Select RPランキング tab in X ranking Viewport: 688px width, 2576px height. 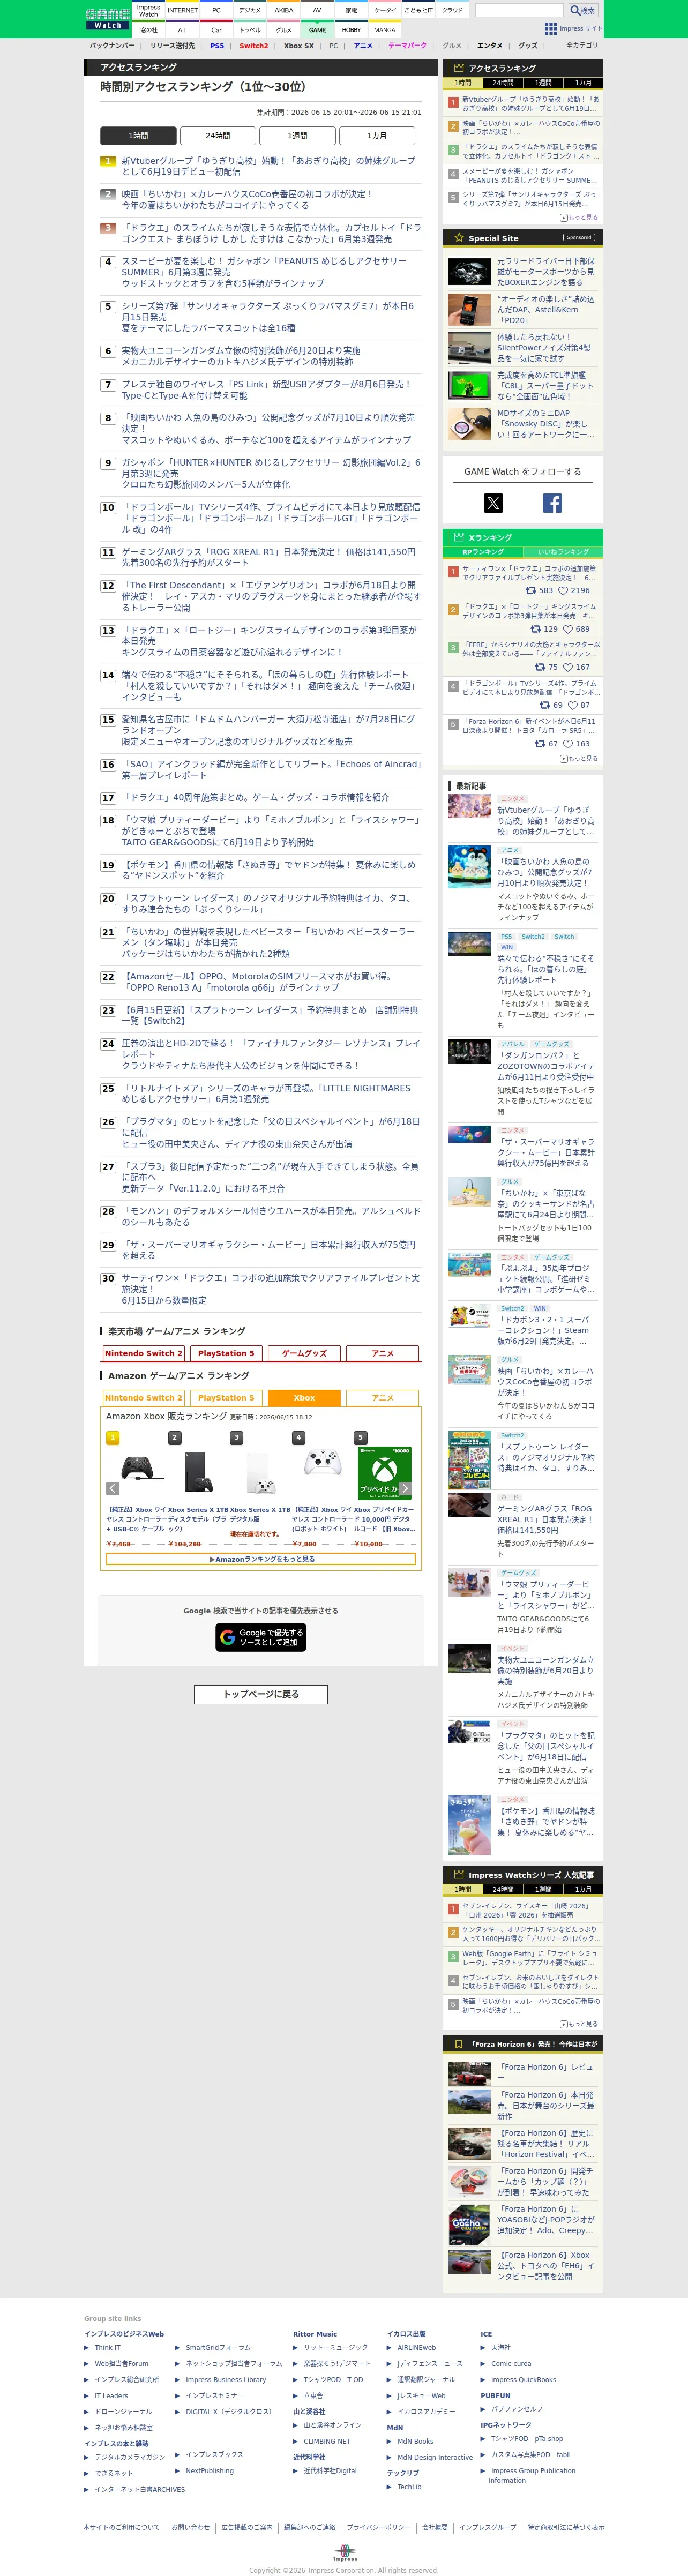click(x=483, y=552)
